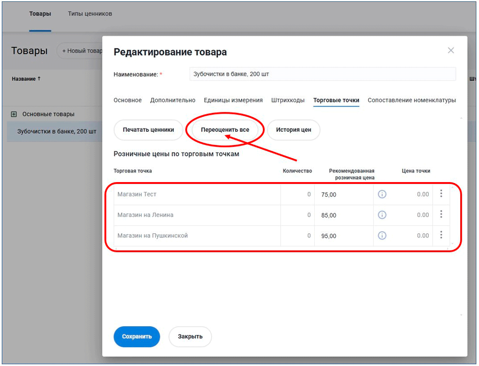
Task: Click the Закрыть button
Action: click(190, 336)
